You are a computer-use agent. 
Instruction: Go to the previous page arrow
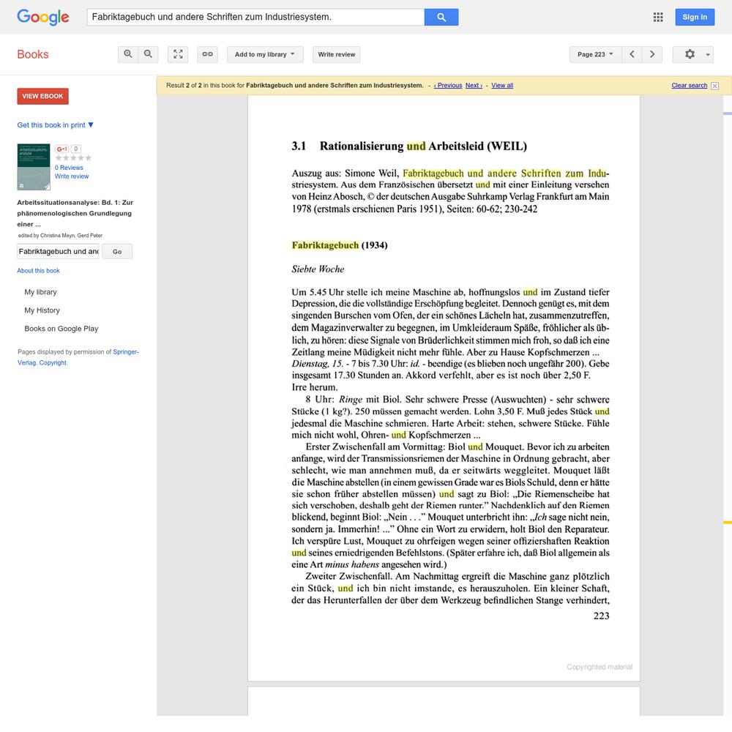click(632, 54)
